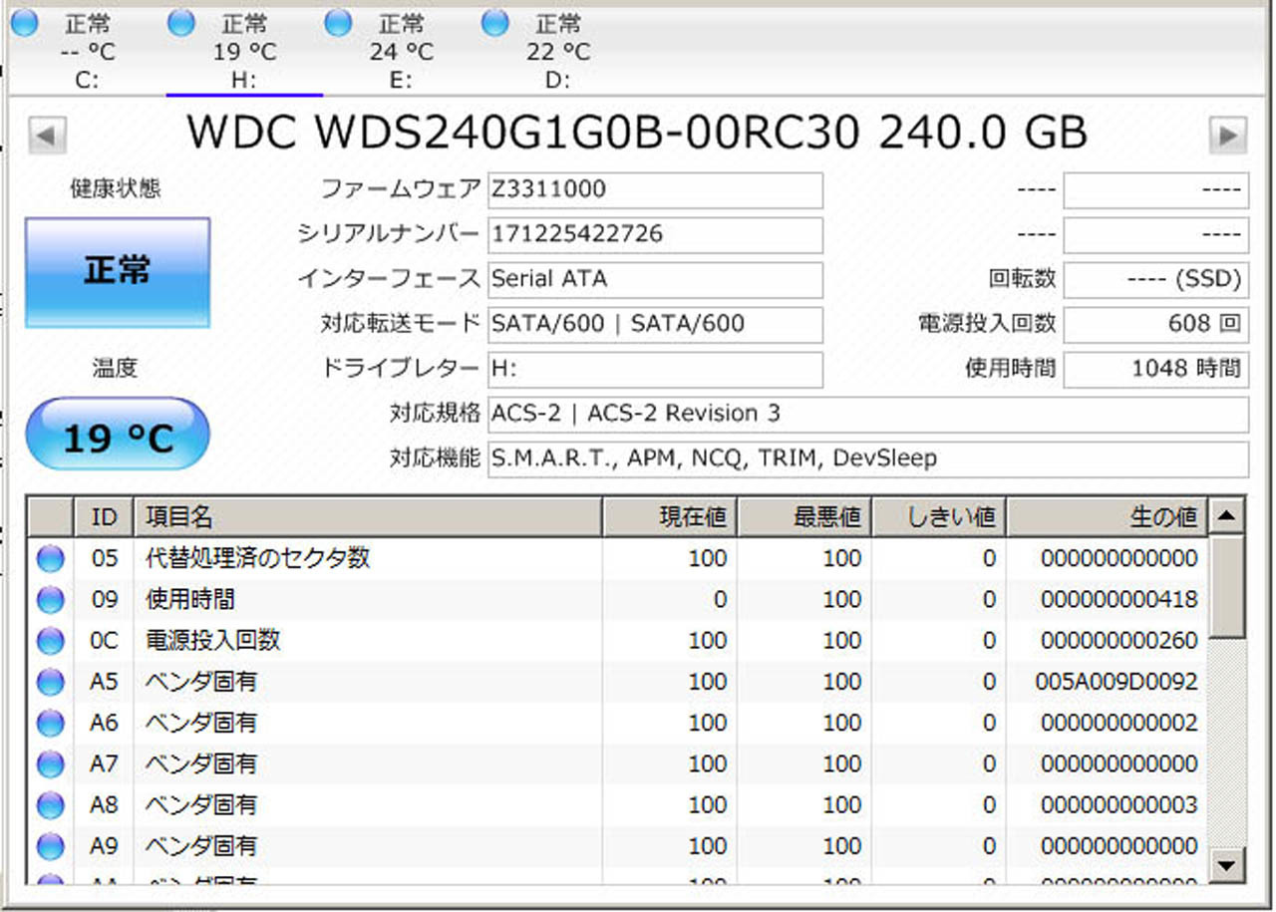Click standard field ACS-2 Revision 3
The width and height of the screenshot is (1276, 912).
(x=867, y=415)
